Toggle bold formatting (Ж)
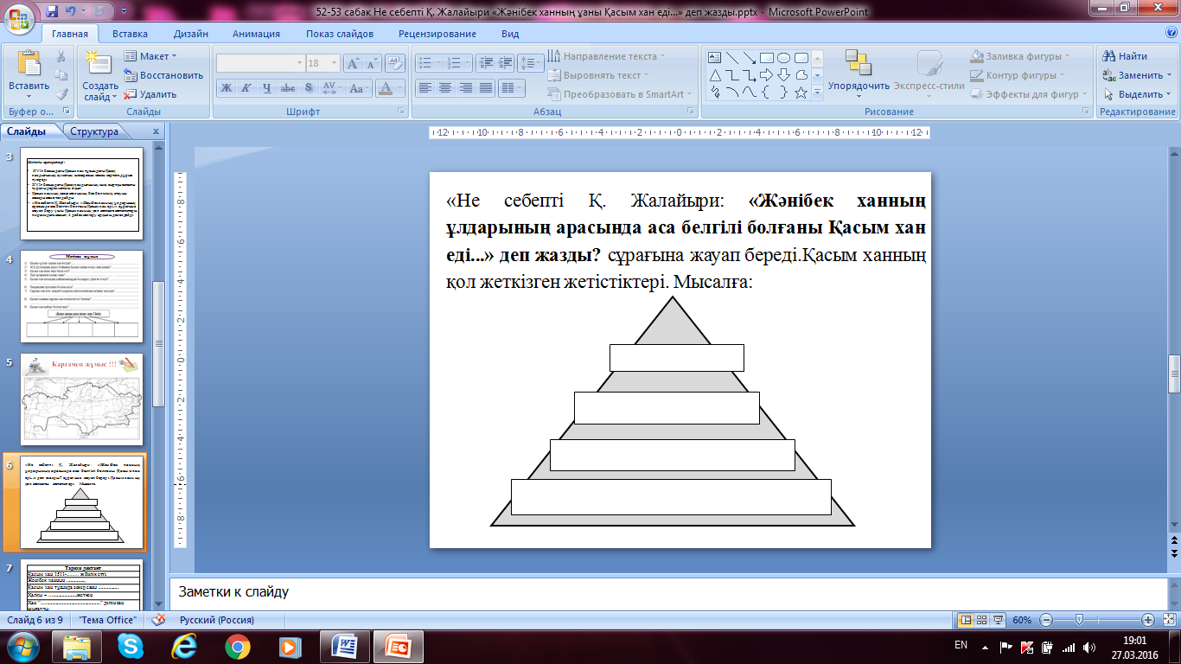1181x664 pixels. [226, 87]
